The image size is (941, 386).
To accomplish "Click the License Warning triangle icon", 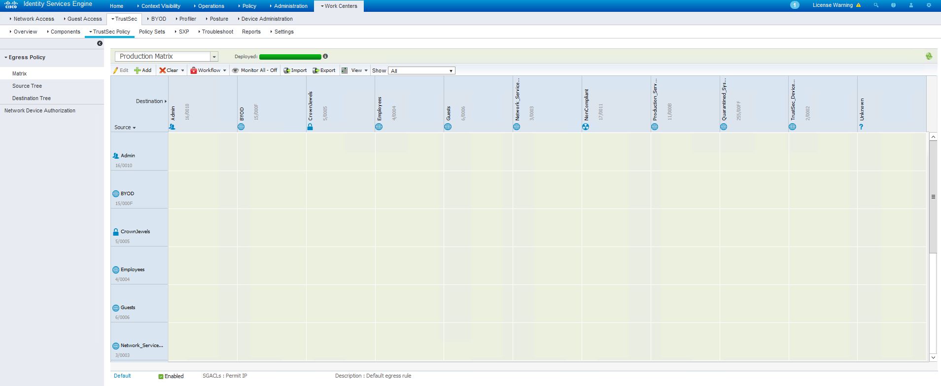I will [859, 5].
